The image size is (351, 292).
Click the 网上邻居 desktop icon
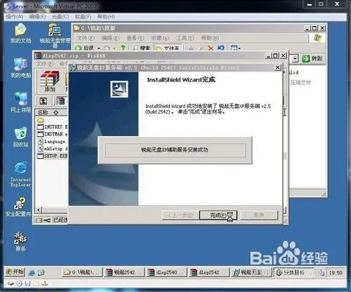coord(20,102)
